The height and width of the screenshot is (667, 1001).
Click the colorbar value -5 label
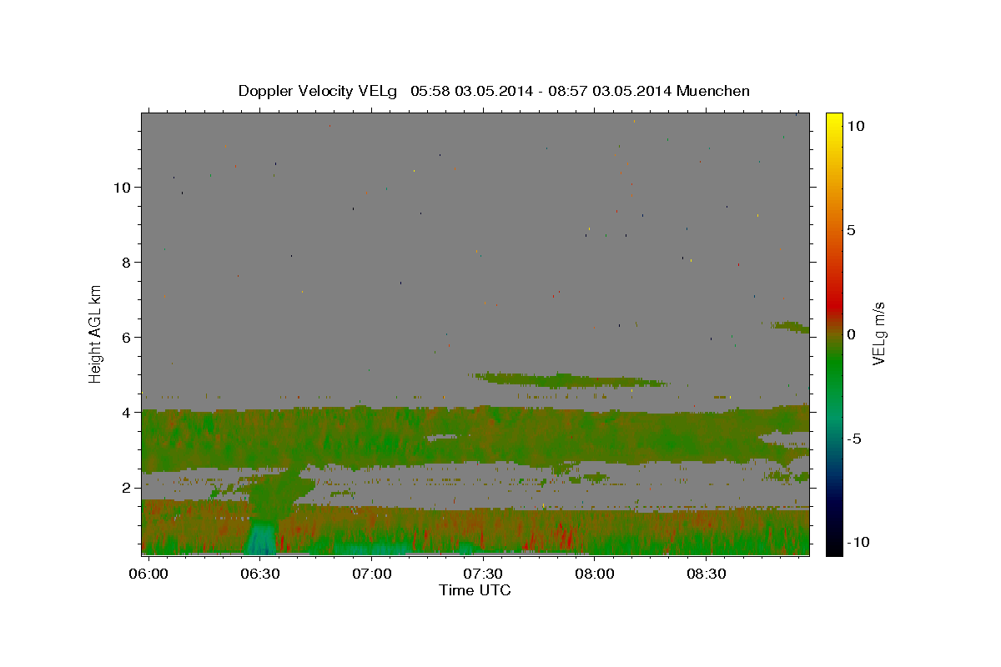(854, 439)
